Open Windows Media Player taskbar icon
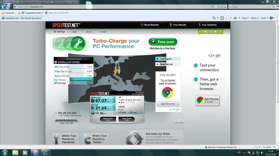The height and width of the screenshot is (156, 279). [x=25, y=152]
